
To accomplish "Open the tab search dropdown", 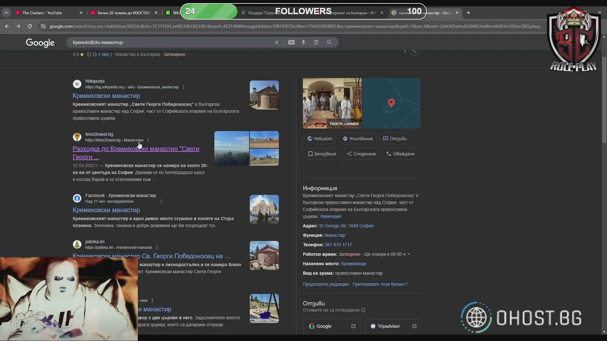I will pos(6,13).
